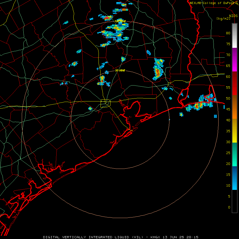Image resolution: width=239 pixels, height=239 pixels.
Task: Click the 45 value on color scale
Action: 228,109
